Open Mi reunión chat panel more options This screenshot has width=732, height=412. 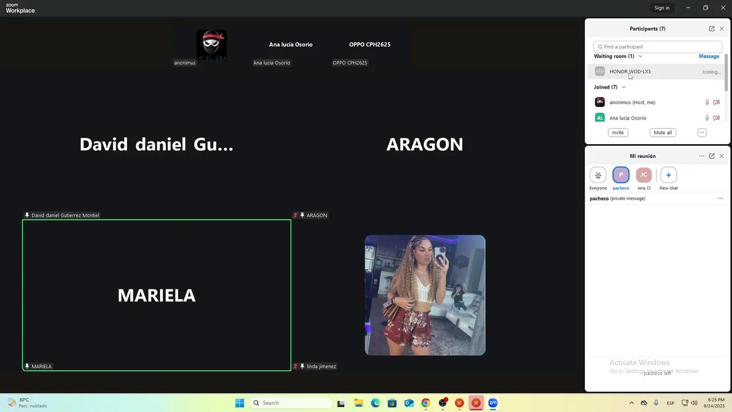702,156
